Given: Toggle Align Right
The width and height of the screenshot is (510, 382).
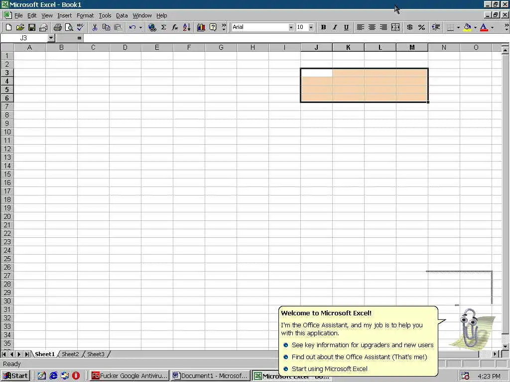Looking at the screenshot, I should pos(384,27).
